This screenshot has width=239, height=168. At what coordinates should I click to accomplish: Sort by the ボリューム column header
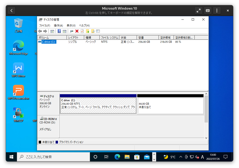52,37
